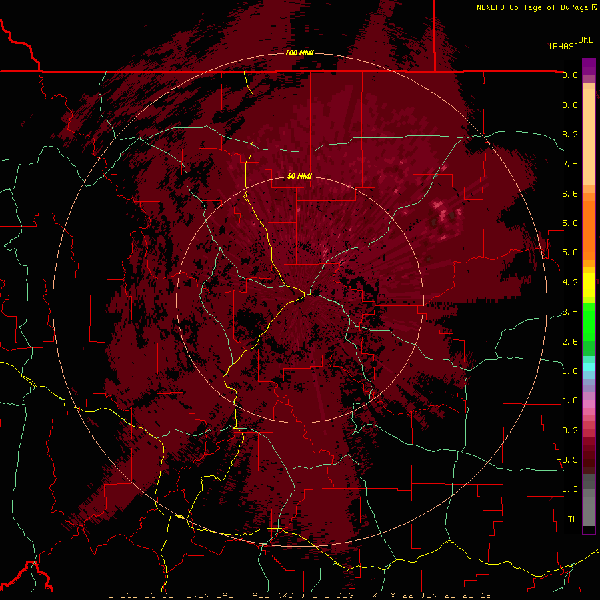This screenshot has width=600, height=600.
Task: Click the DKD label above the legend
Action: point(586,40)
